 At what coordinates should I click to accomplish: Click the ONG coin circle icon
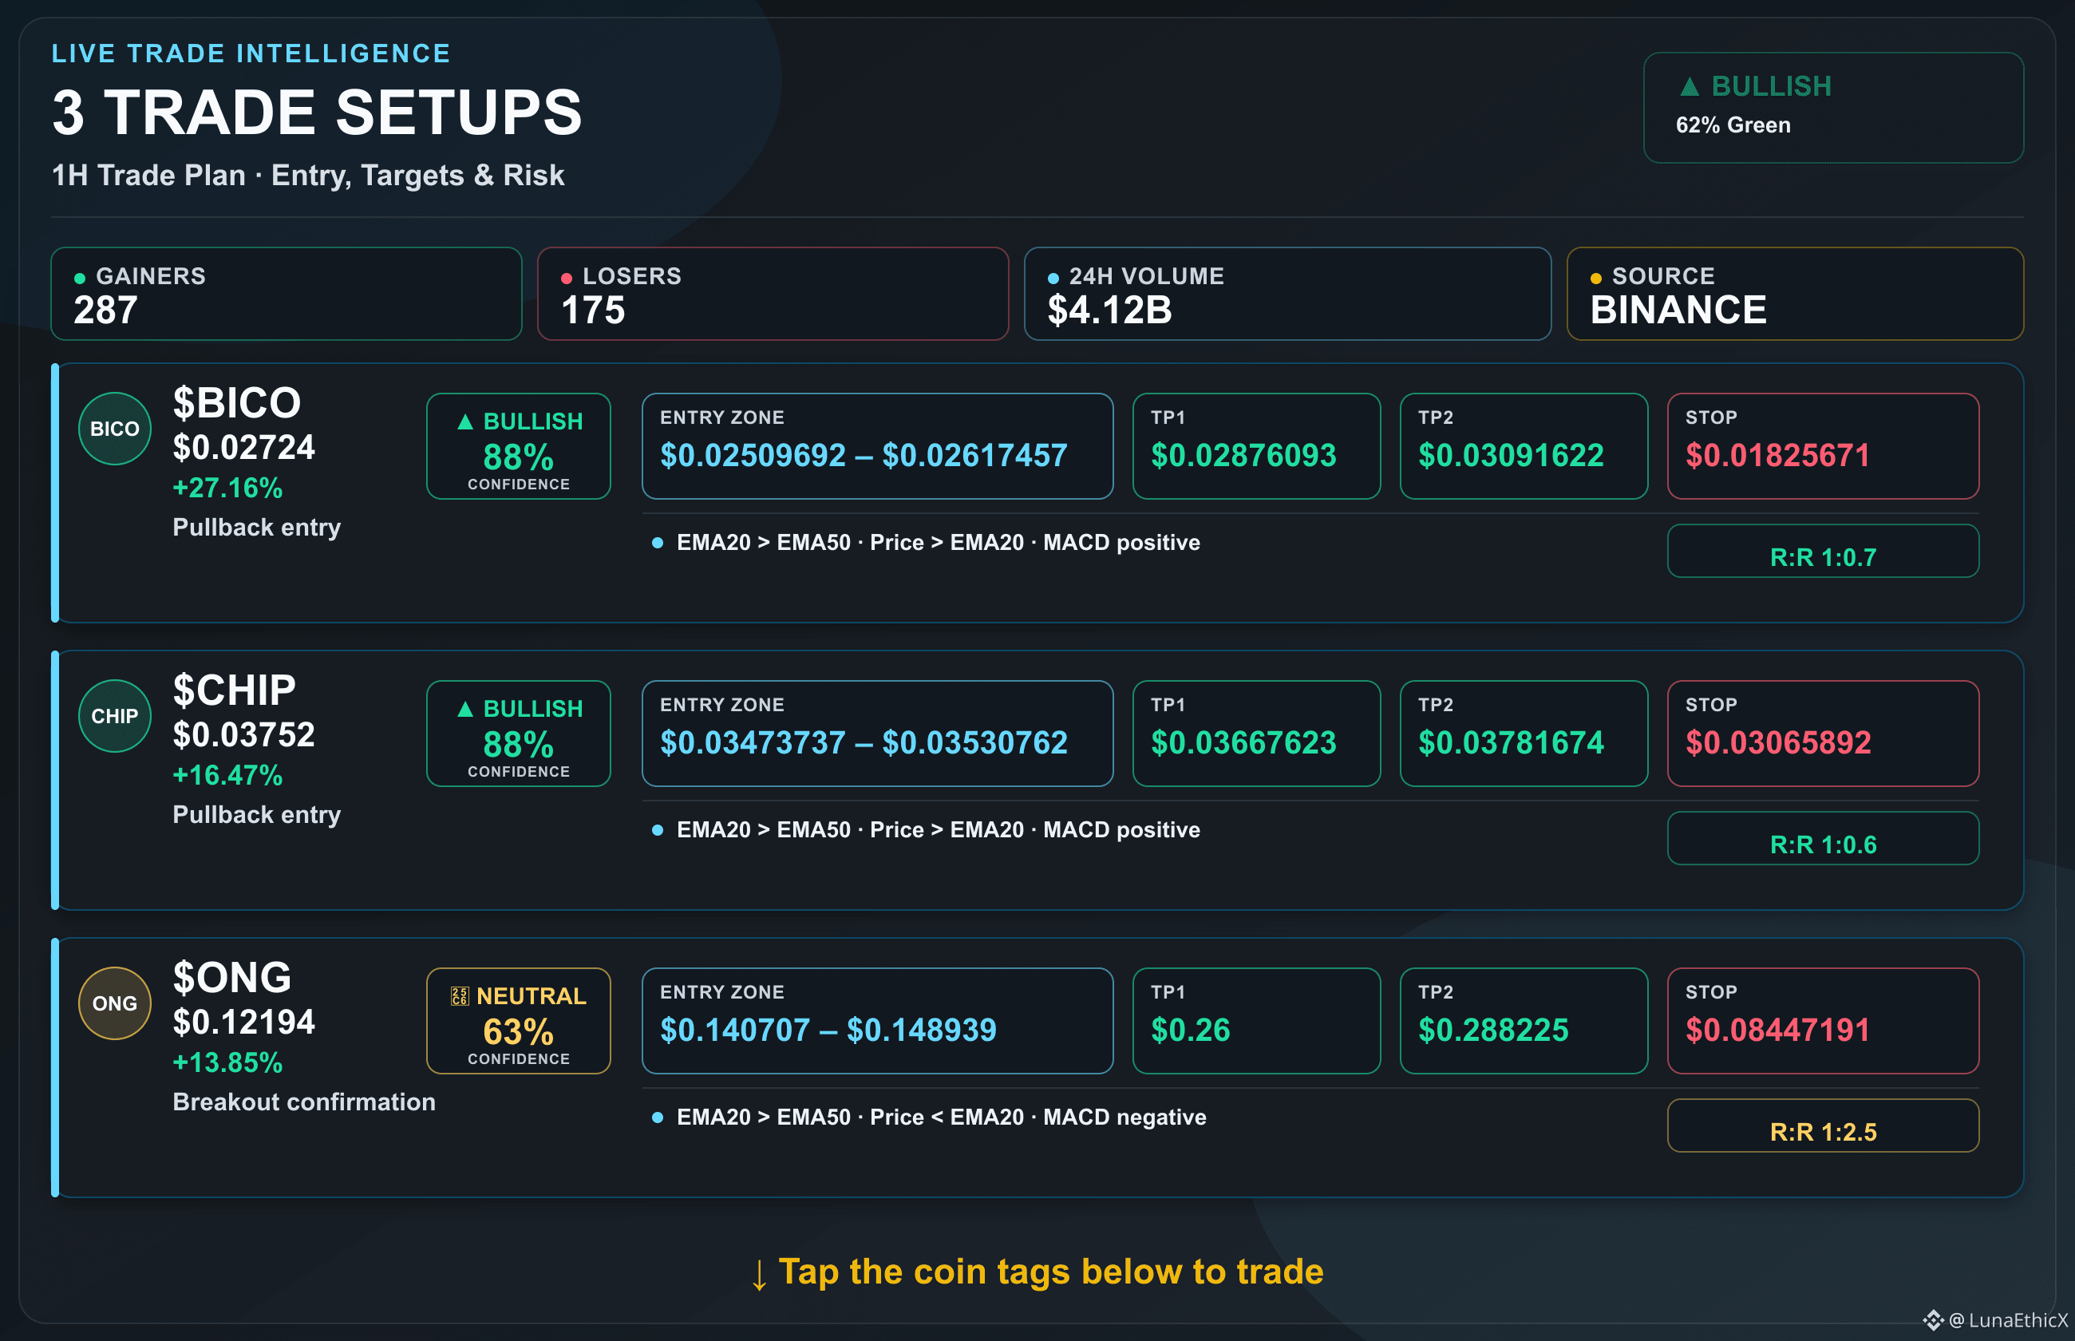pos(115,1003)
